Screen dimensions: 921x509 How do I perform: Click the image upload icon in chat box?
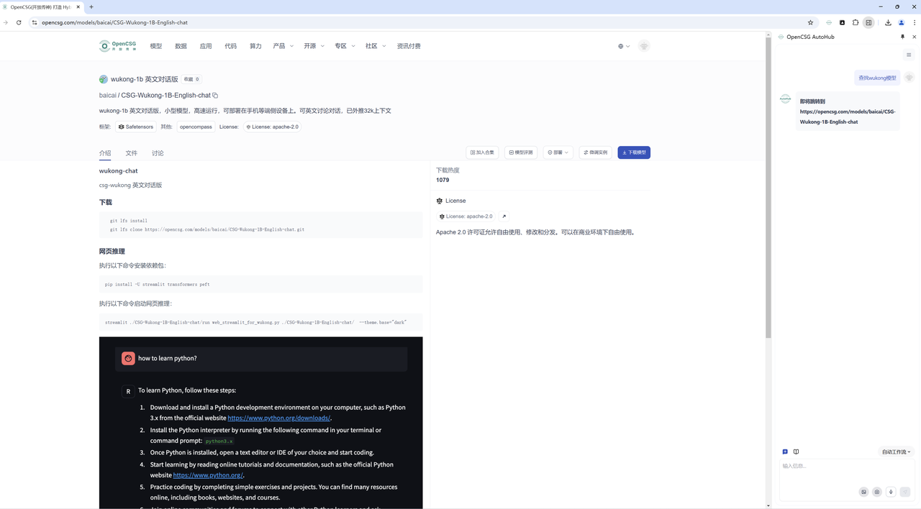point(863,492)
